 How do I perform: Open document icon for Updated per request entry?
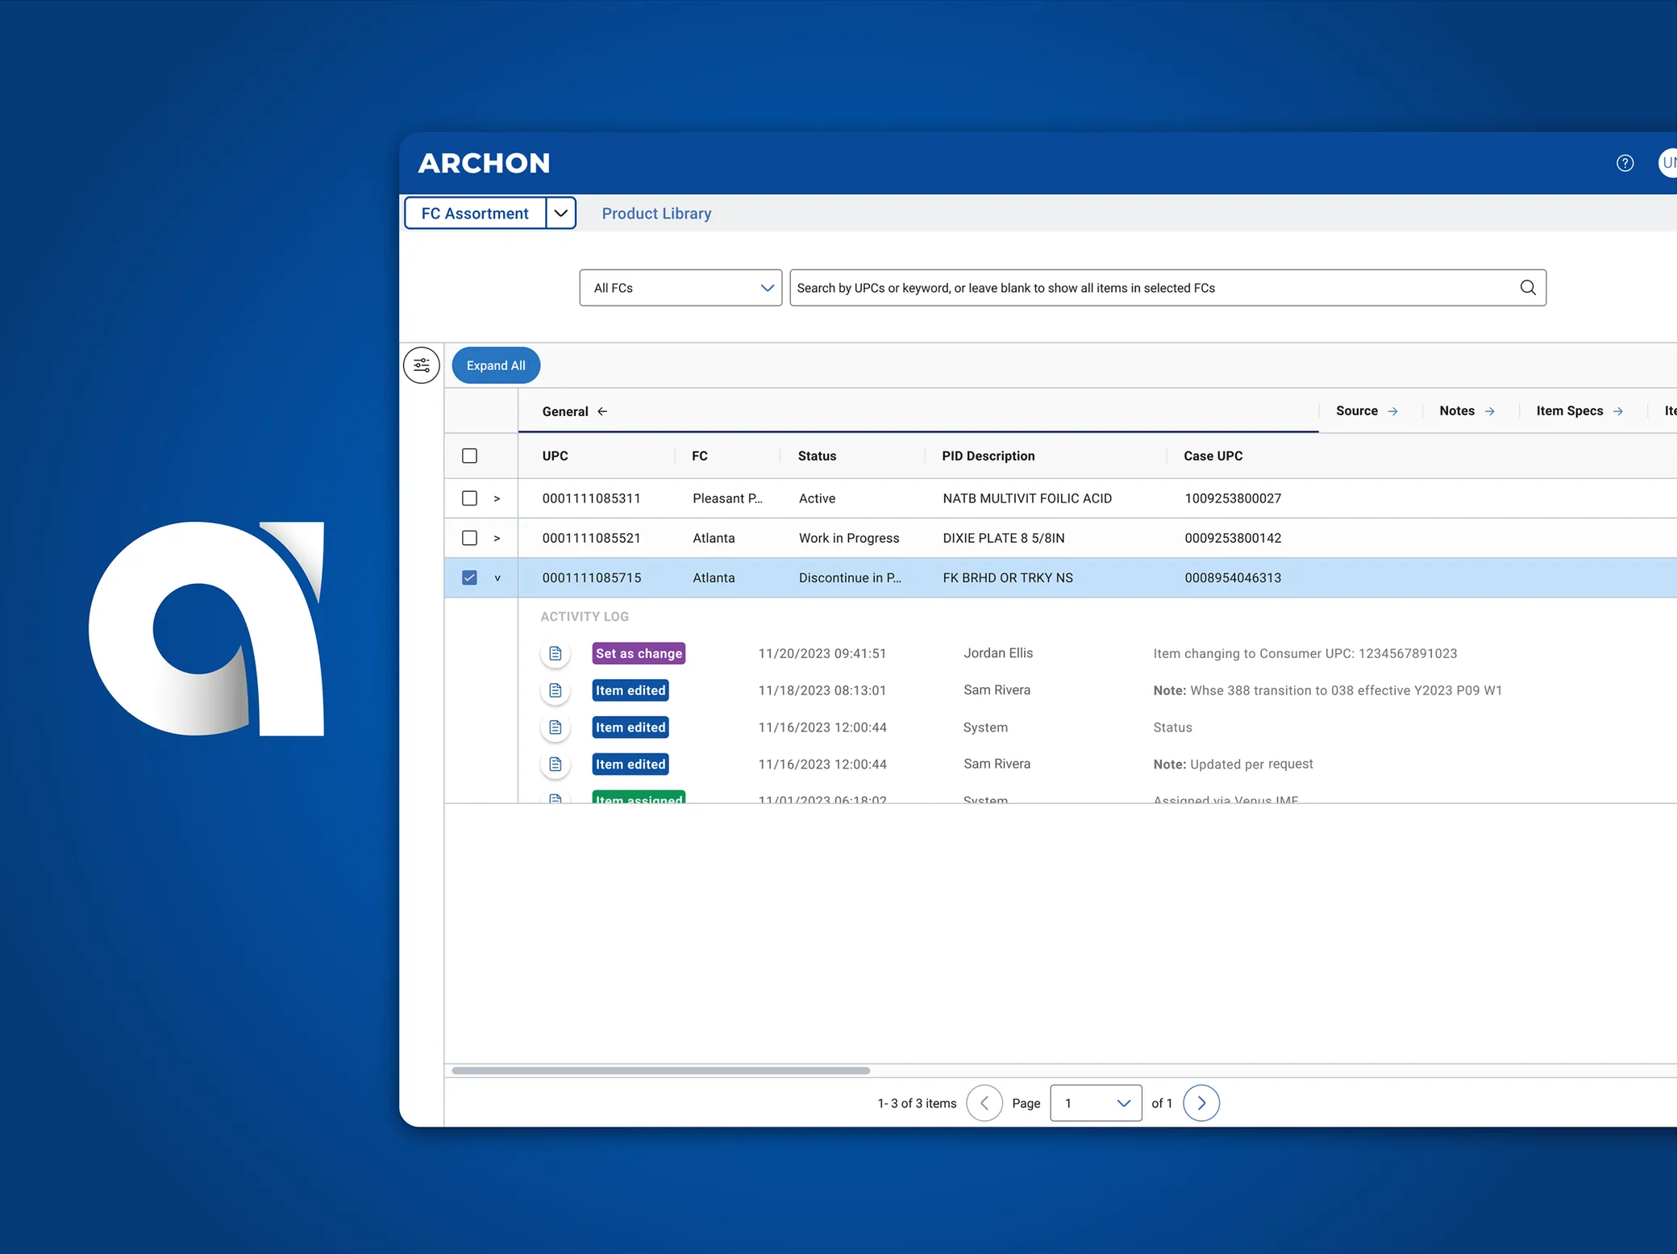pyautogui.click(x=556, y=764)
